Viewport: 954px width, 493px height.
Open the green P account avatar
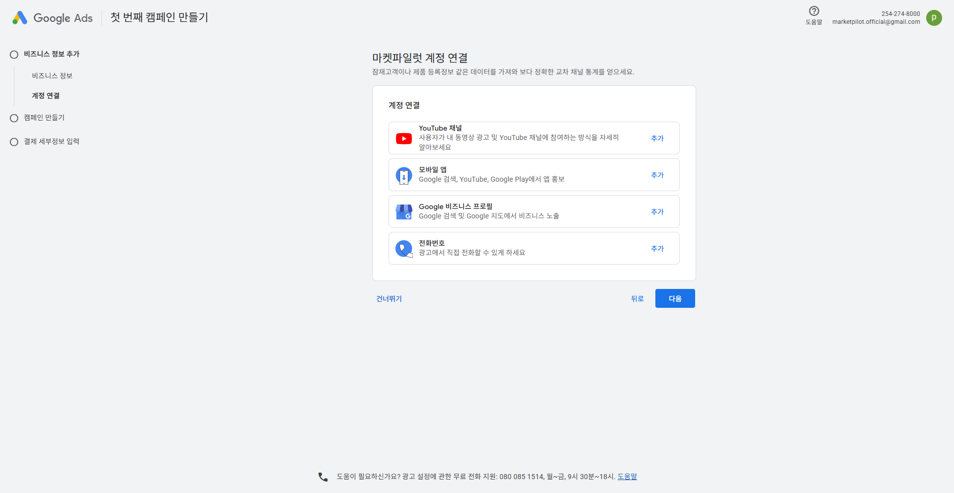[x=934, y=18]
